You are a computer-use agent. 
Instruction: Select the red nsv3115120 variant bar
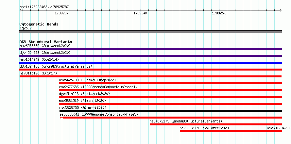pos(150,76)
